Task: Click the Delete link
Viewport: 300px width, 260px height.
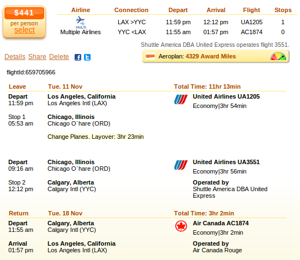Action: 59,57
